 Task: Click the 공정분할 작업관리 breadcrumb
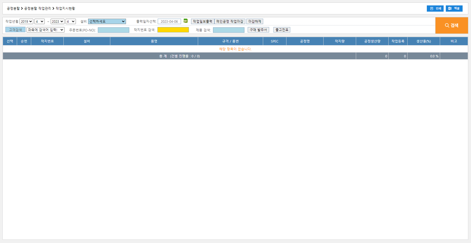click(x=38, y=8)
